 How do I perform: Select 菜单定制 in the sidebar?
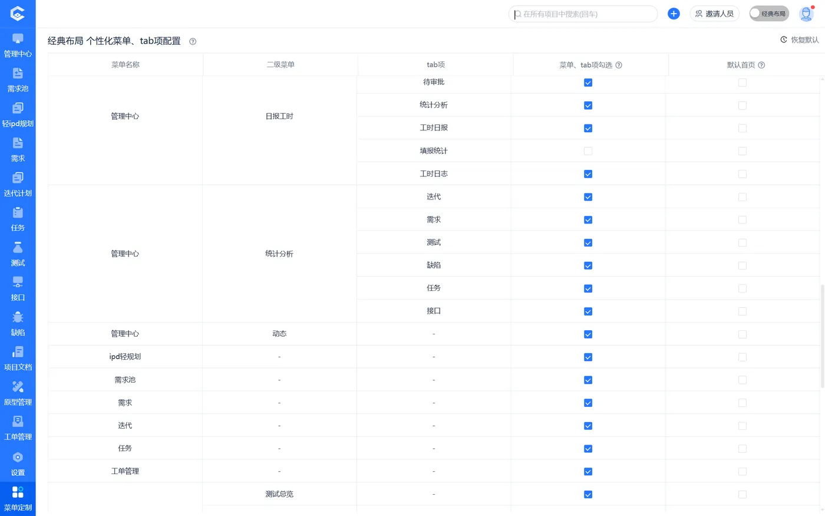click(x=18, y=498)
